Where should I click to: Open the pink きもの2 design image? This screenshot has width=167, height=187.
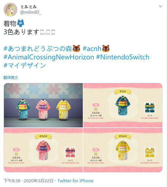[x=43, y=150]
